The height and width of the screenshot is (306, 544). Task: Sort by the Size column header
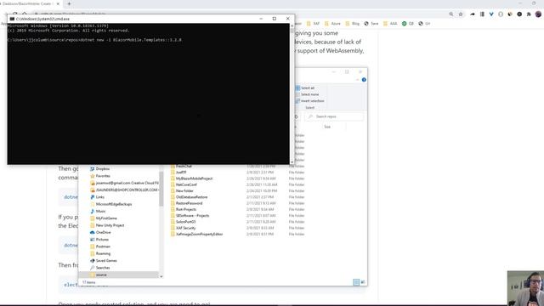click(327, 127)
